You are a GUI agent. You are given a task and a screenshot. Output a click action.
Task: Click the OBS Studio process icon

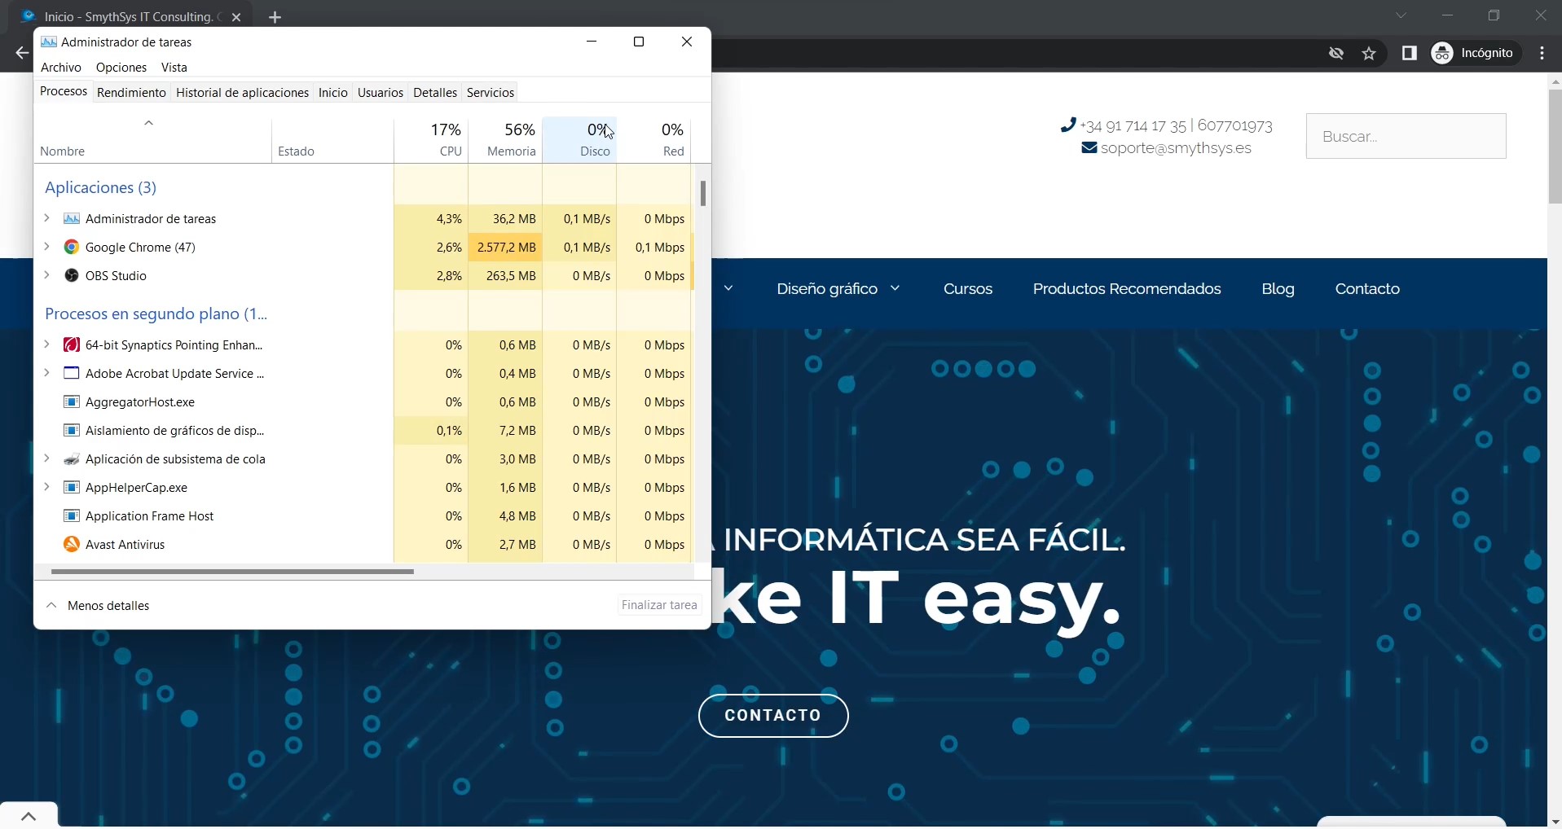(x=72, y=276)
